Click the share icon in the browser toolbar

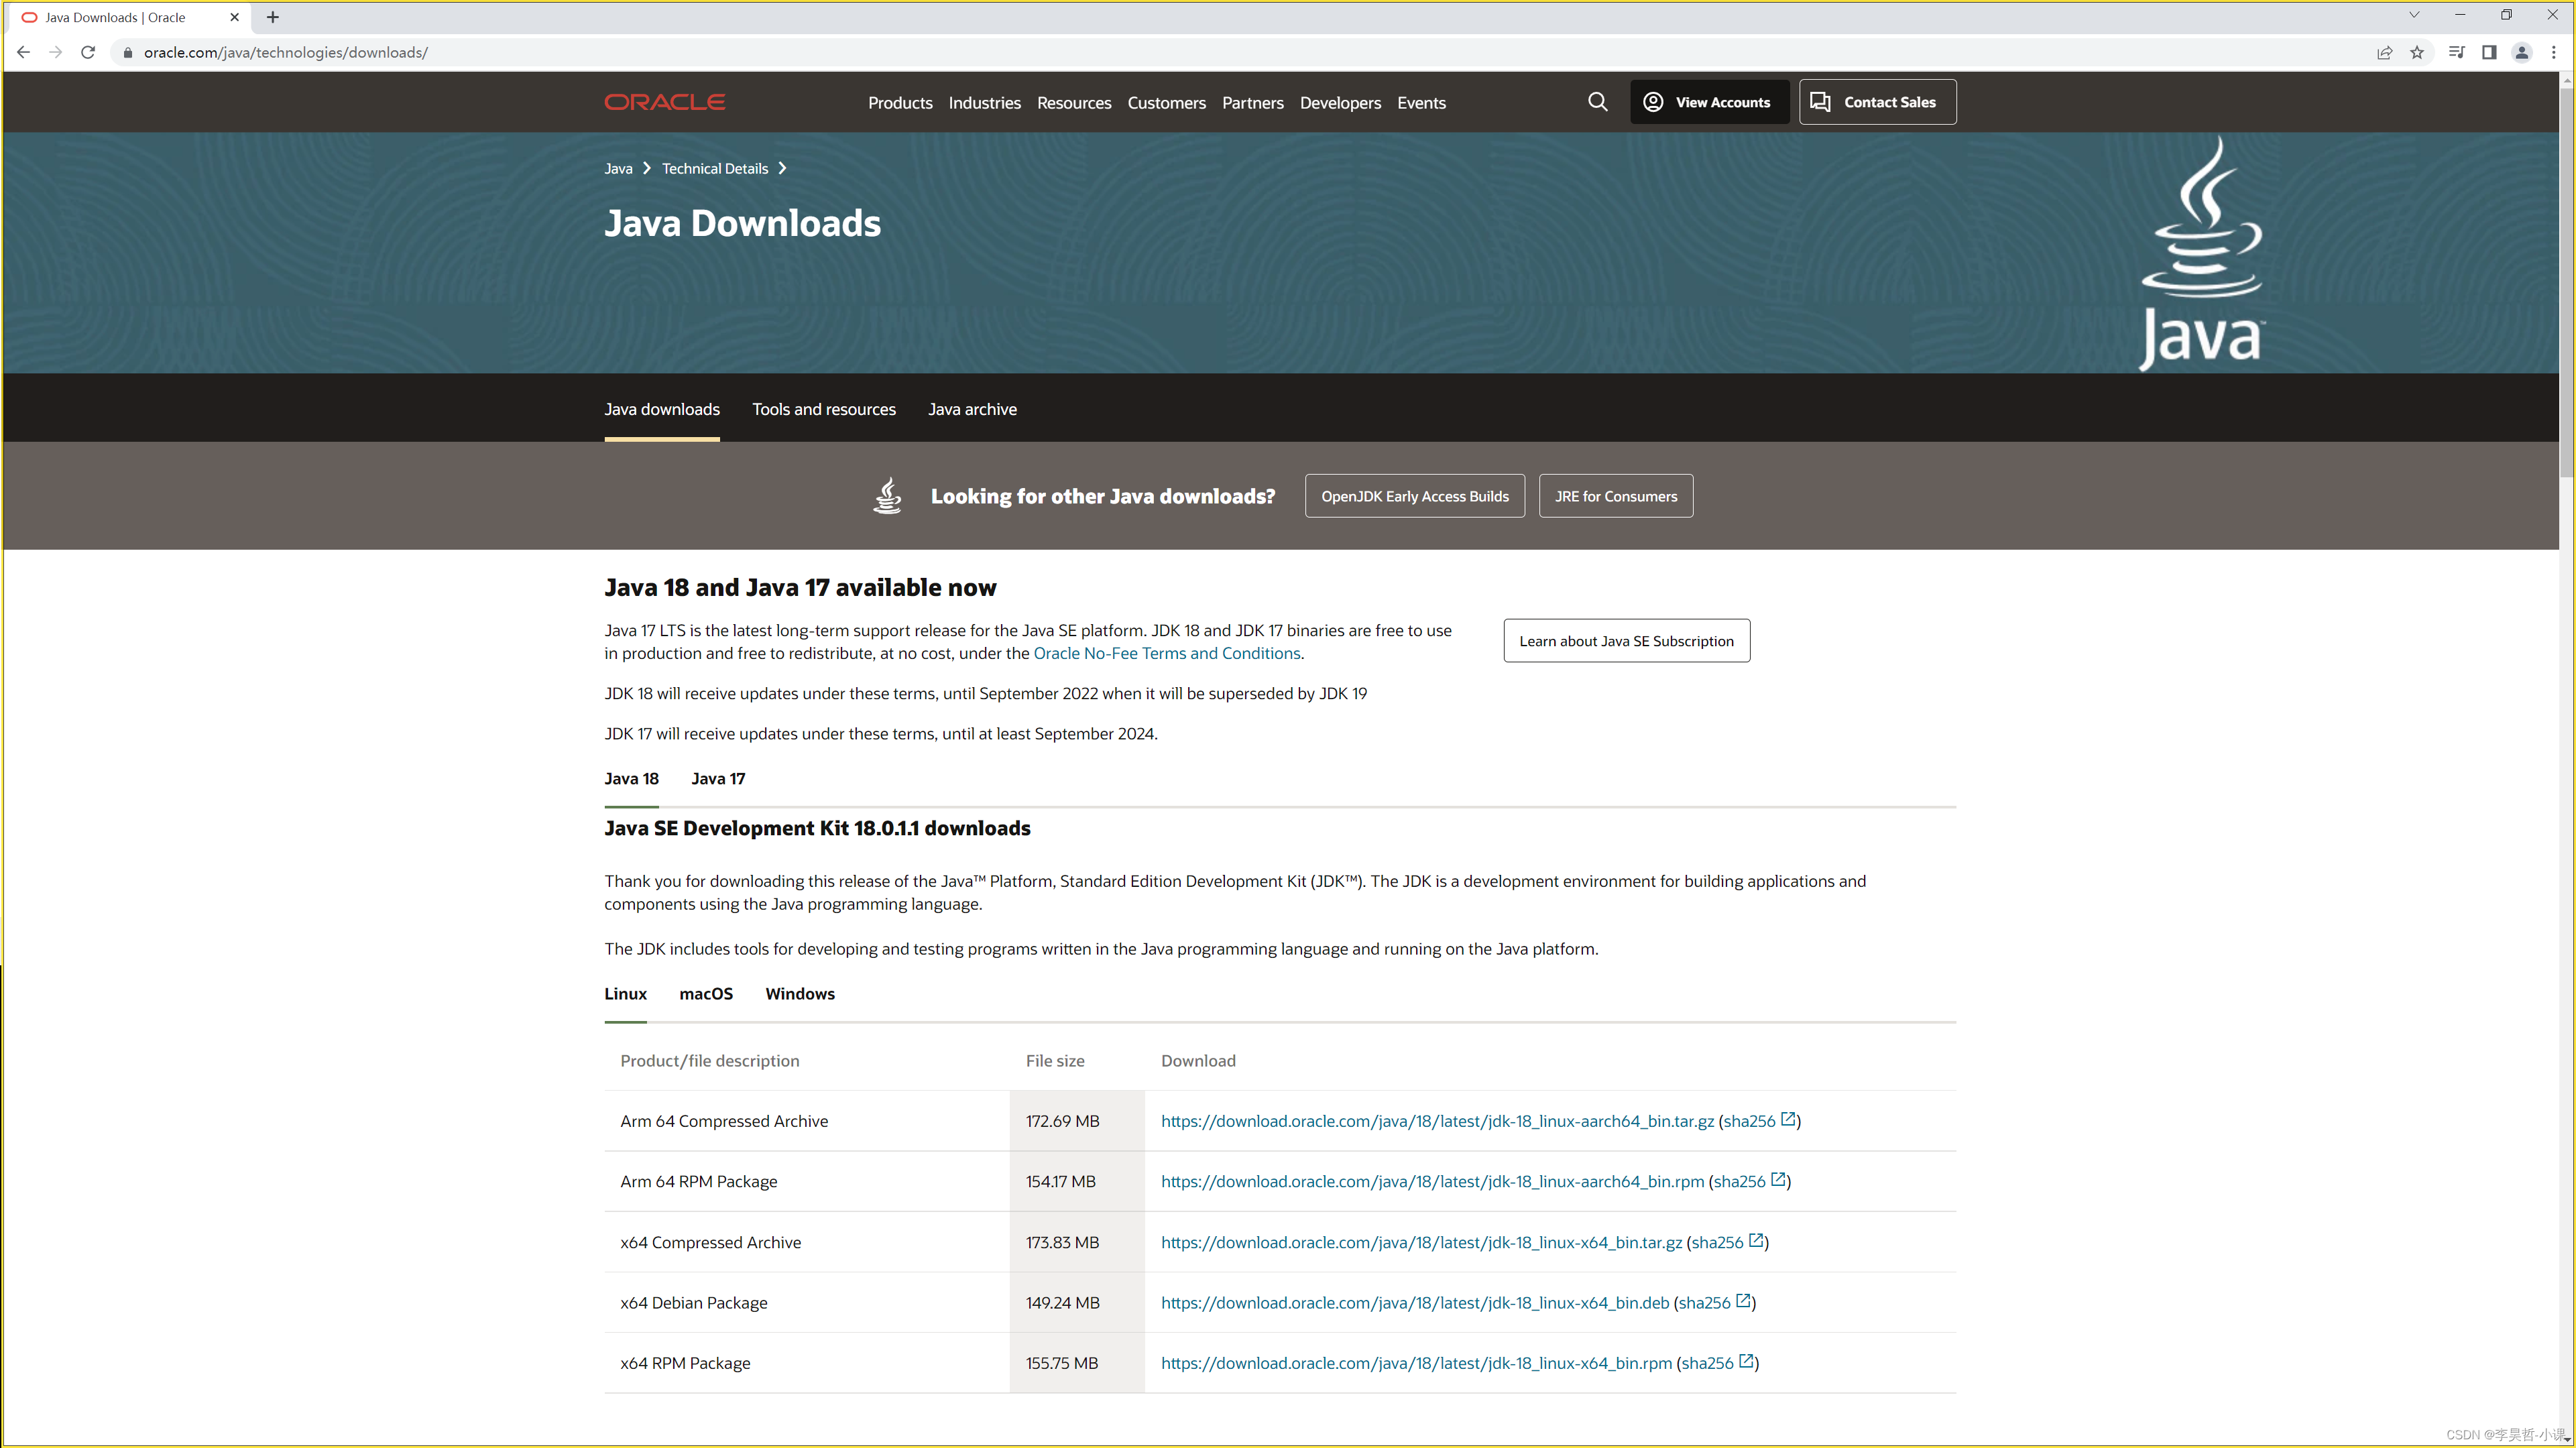[x=2385, y=52]
